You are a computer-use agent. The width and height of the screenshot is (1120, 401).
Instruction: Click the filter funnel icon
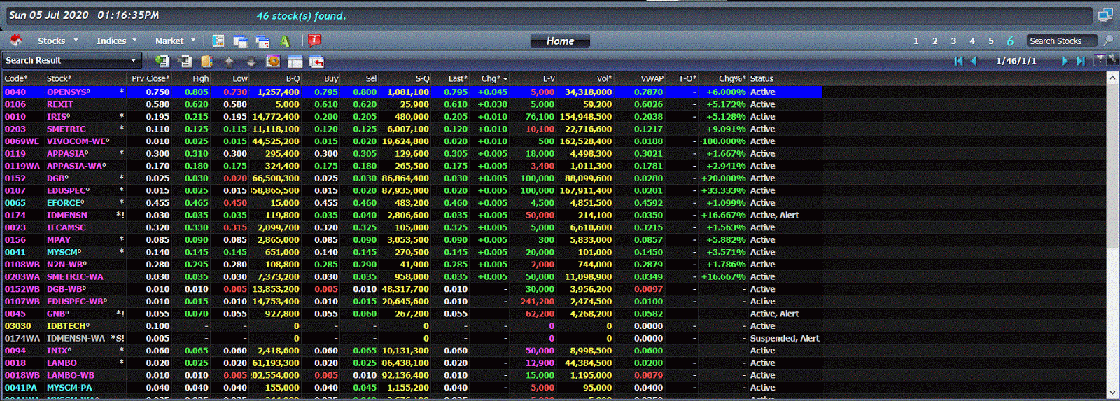(x=1100, y=59)
